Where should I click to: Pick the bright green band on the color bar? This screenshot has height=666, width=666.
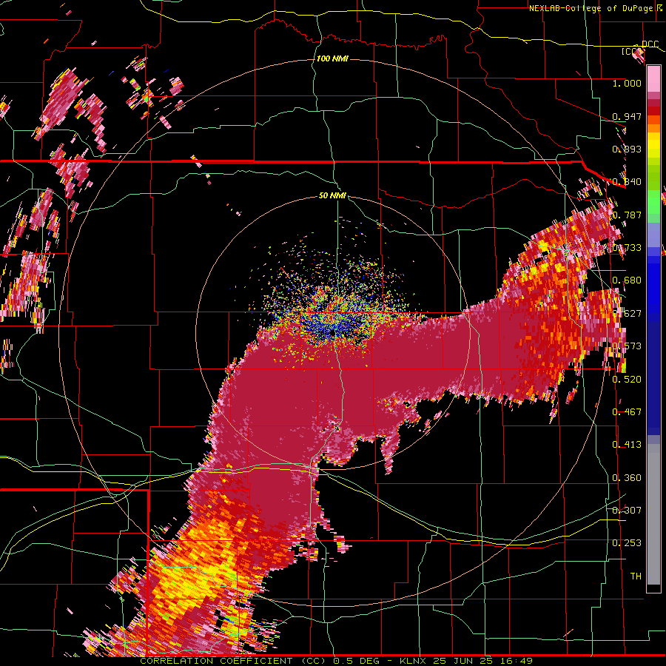[x=653, y=203]
